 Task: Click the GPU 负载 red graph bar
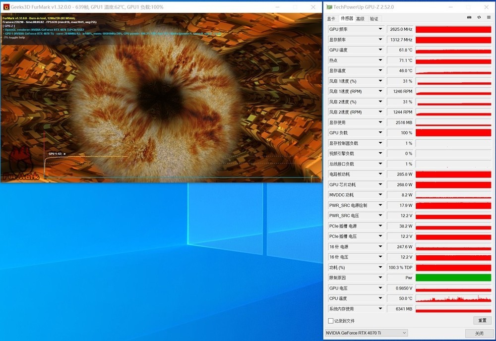pos(453,133)
